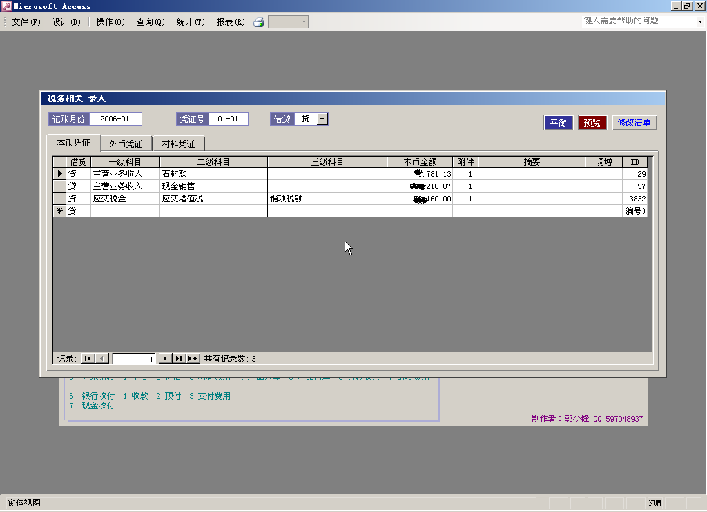Viewport: 707px width, 512px height.
Task: Click the new record navigation button
Action: point(193,358)
